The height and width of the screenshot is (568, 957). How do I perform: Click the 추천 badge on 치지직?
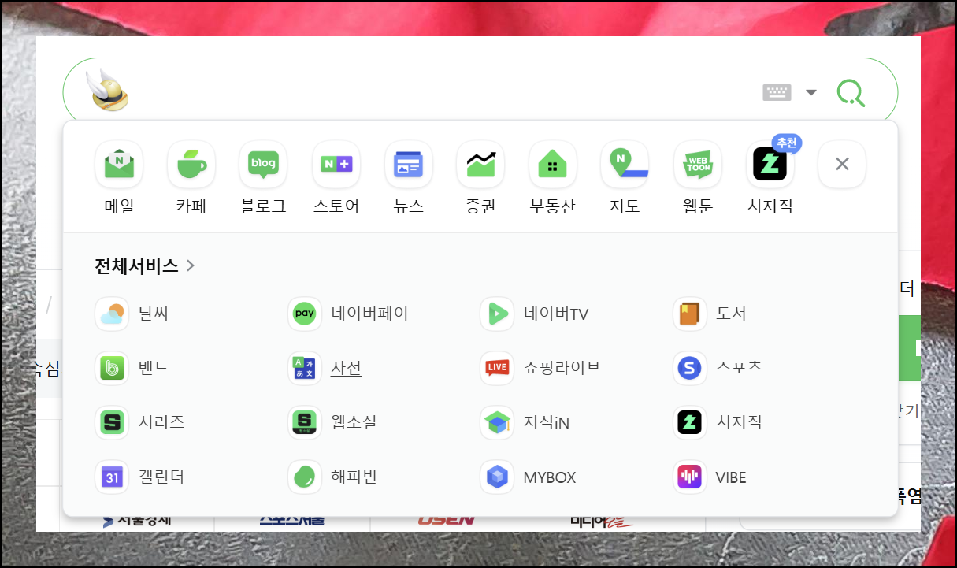[x=787, y=143]
